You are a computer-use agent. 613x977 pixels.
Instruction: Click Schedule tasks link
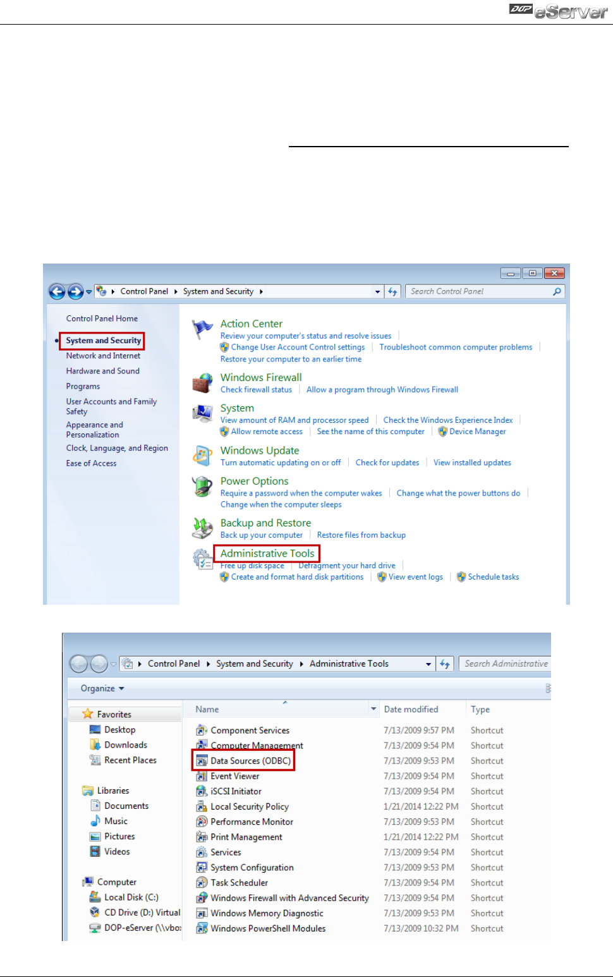[494, 577]
